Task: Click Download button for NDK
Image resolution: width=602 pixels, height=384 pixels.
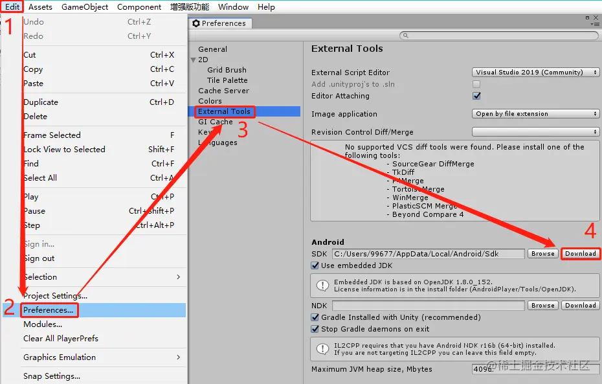Action: pos(581,305)
